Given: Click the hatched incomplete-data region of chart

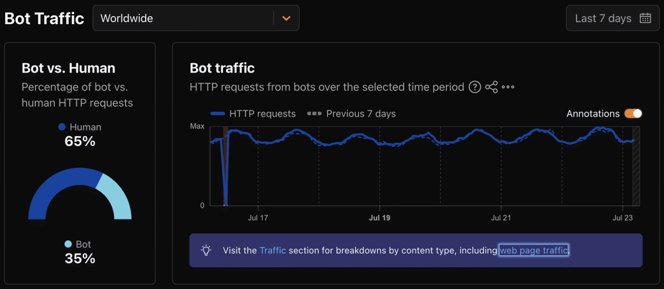Looking at the screenshot, I should pos(636,166).
